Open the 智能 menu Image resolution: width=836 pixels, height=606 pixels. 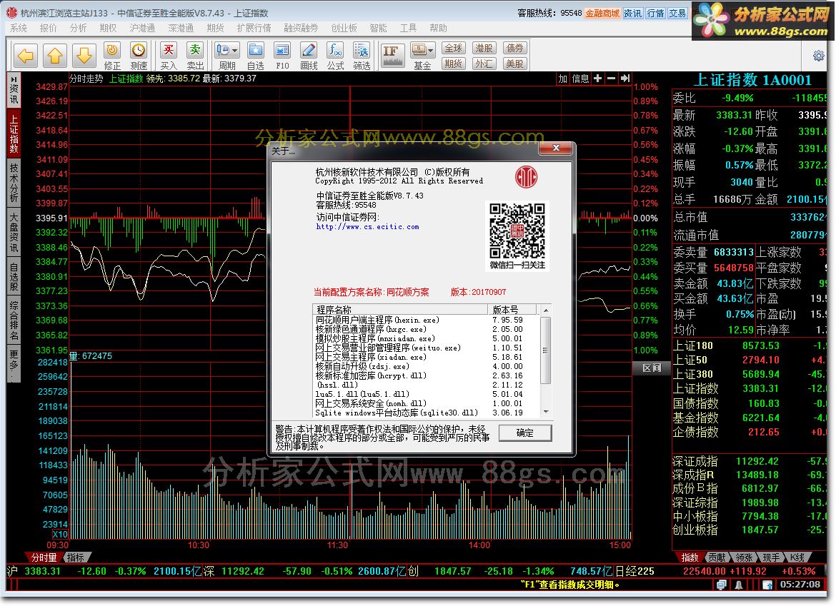pos(378,28)
